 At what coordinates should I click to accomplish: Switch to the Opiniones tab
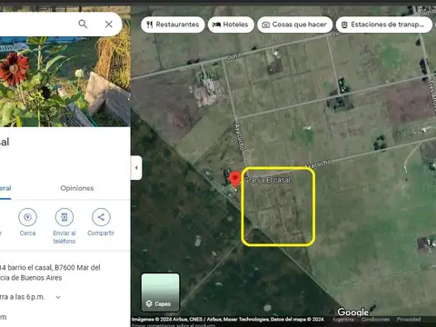click(x=77, y=188)
